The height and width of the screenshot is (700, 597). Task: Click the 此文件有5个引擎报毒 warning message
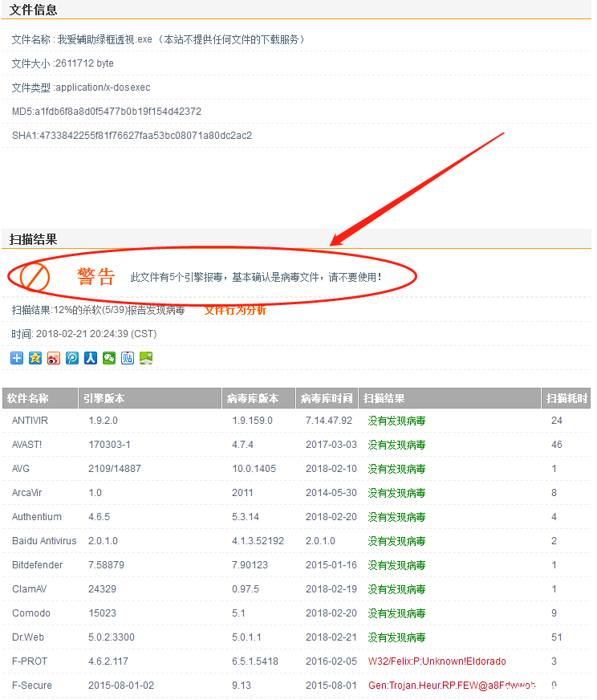pos(256,277)
